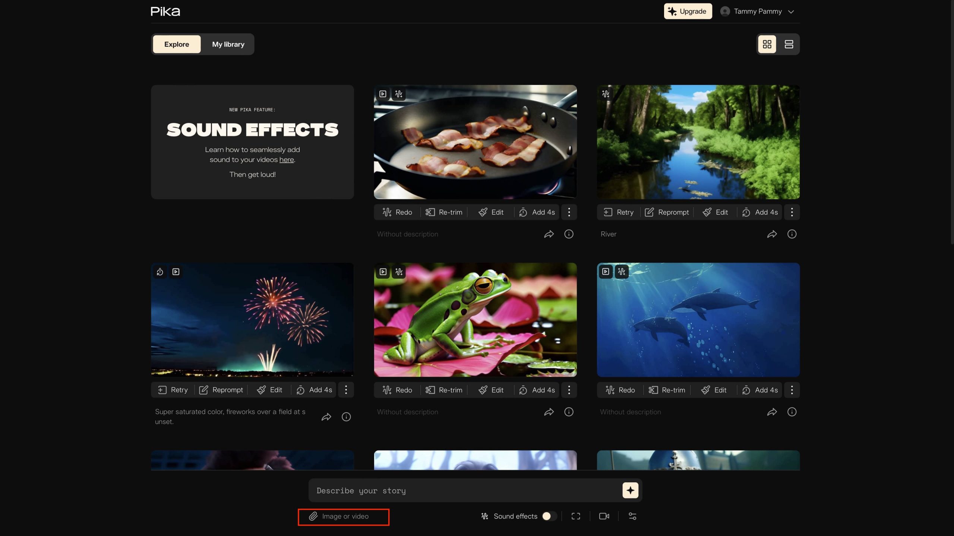The height and width of the screenshot is (536, 954).
Task: Switch to grid view layout
Action: 767,44
